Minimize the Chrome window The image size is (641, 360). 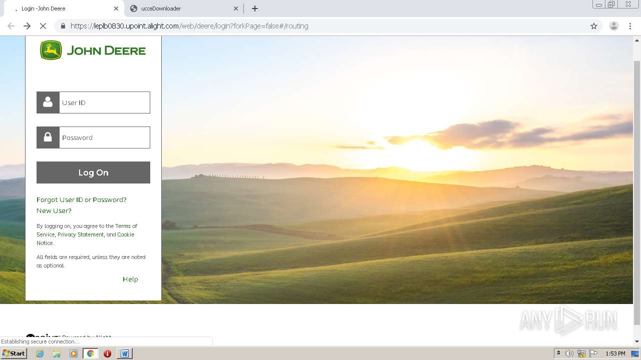(x=599, y=4)
